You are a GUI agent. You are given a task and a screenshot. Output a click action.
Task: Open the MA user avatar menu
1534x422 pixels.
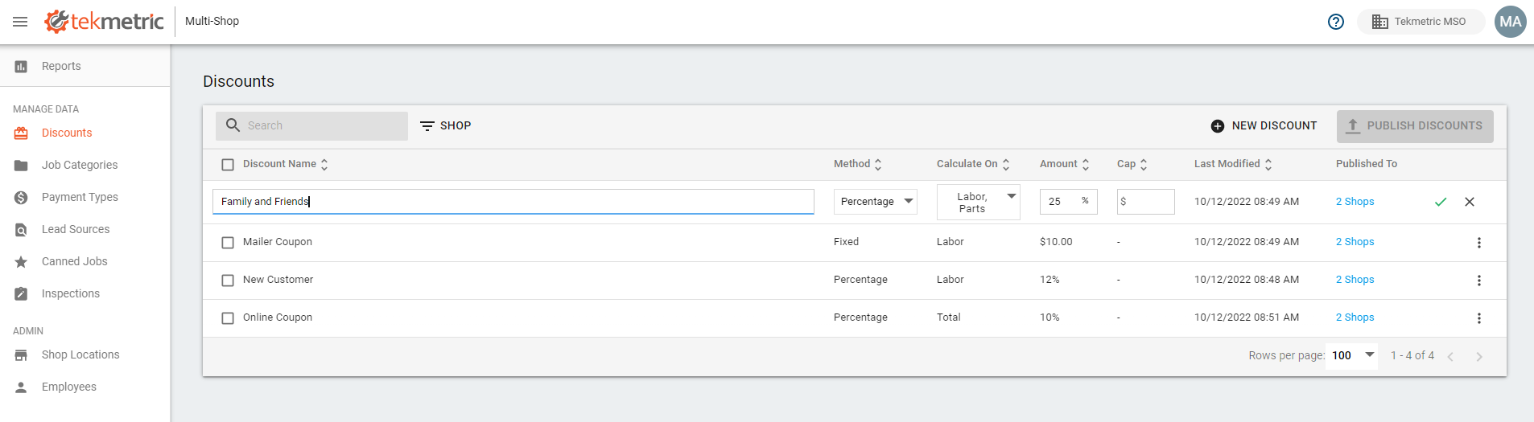pyautogui.click(x=1511, y=22)
